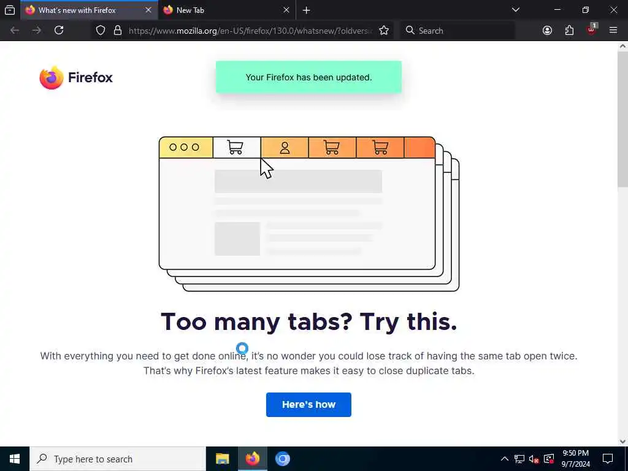Click the Firefox taskbar icon
This screenshot has width=628, height=471.
click(x=252, y=459)
